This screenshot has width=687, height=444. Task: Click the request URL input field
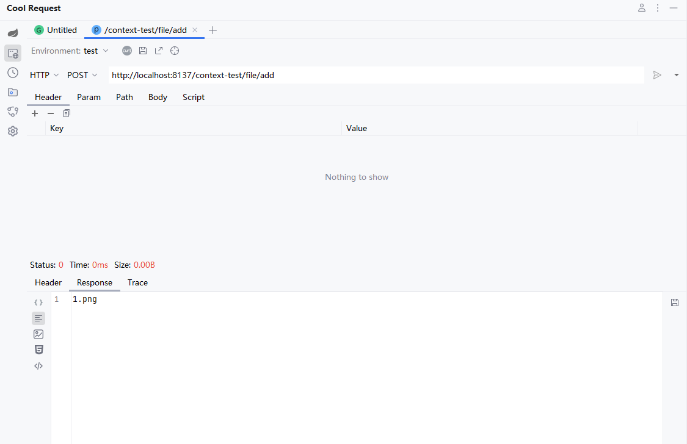(x=376, y=75)
